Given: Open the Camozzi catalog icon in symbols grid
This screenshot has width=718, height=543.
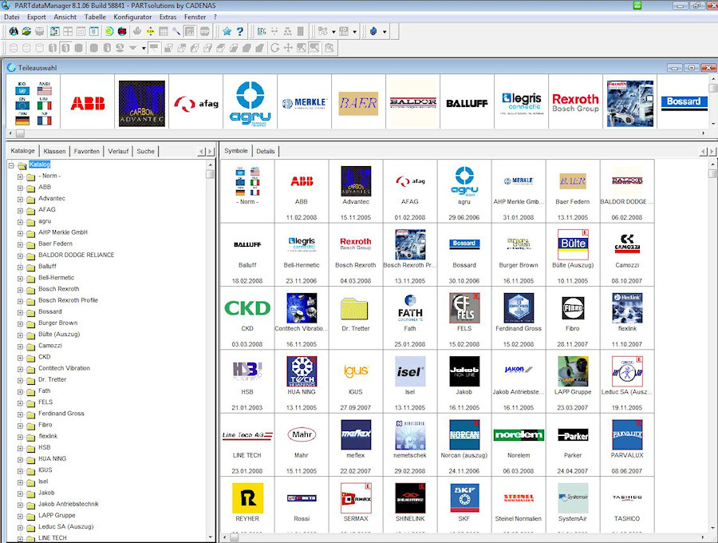Looking at the screenshot, I should coord(627,244).
